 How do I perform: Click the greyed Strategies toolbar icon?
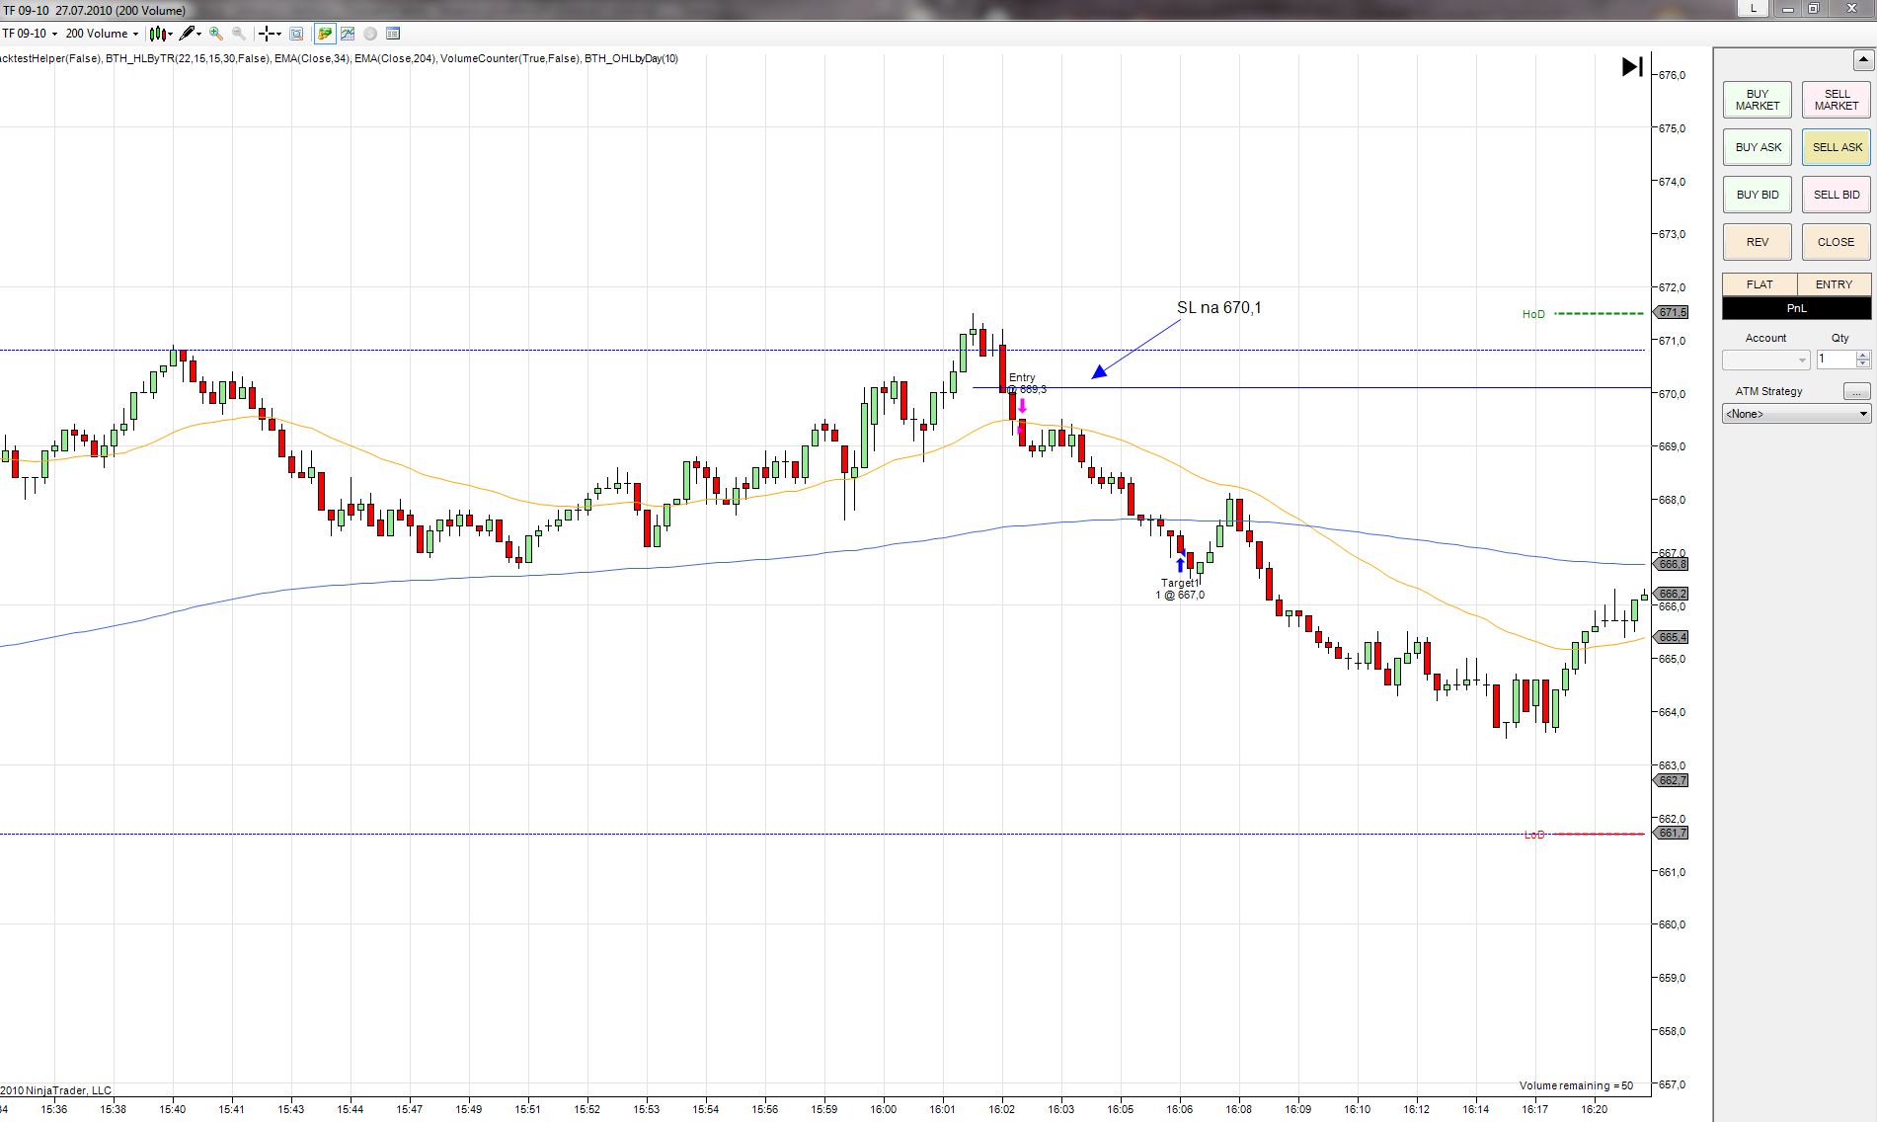point(370,34)
